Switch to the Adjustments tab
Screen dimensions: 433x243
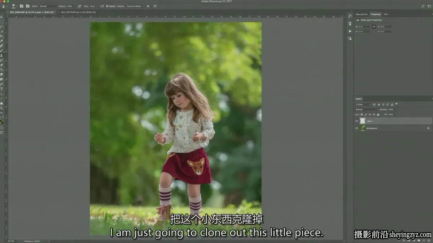[362, 14]
